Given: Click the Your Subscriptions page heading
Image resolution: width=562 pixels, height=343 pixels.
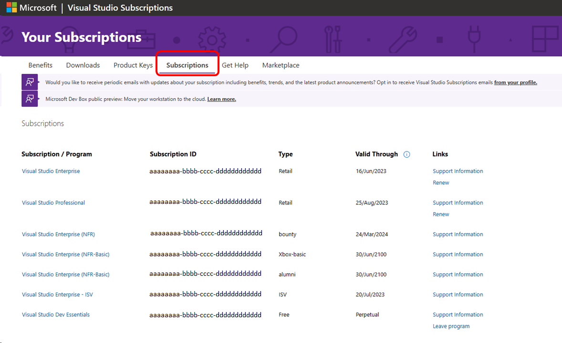Looking at the screenshot, I should click(82, 37).
